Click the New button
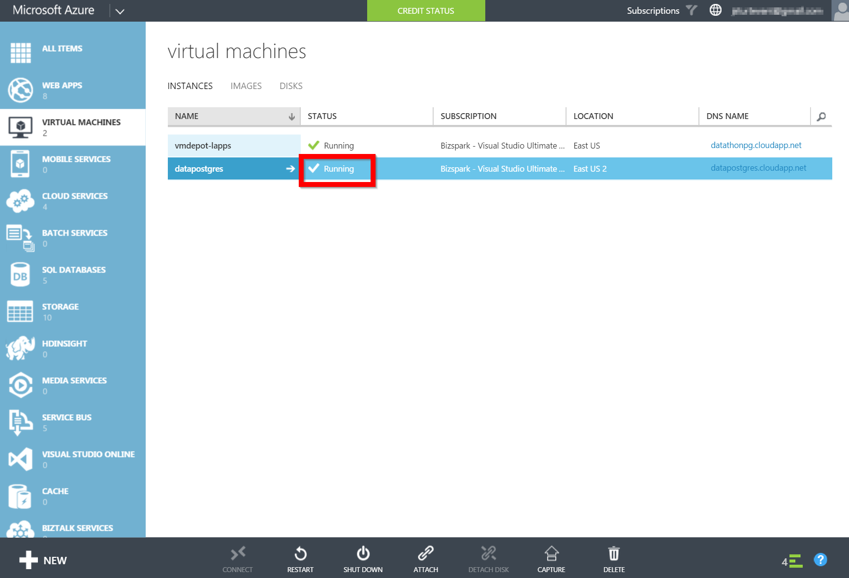 pos(43,560)
